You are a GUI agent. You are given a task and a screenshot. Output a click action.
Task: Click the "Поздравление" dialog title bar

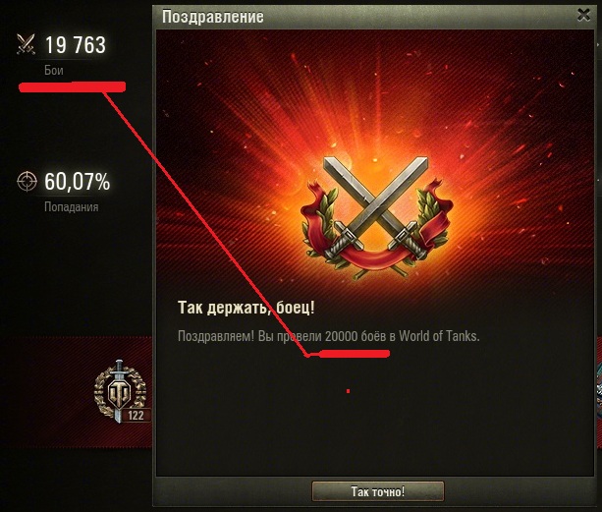point(368,17)
